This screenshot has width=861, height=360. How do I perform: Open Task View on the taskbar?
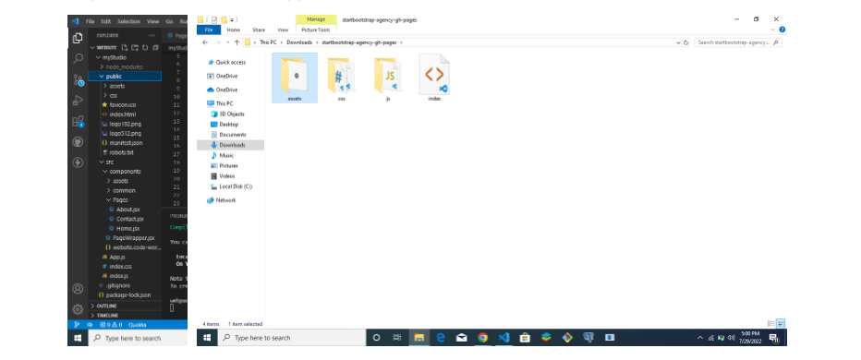(x=397, y=338)
